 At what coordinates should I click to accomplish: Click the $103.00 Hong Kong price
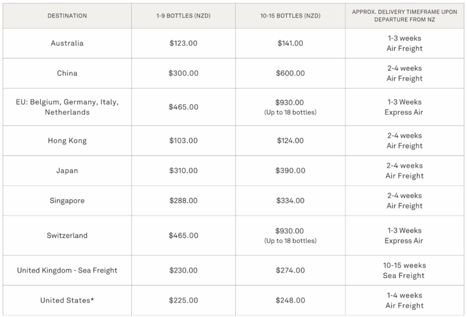pyautogui.click(x=183, y=141)
